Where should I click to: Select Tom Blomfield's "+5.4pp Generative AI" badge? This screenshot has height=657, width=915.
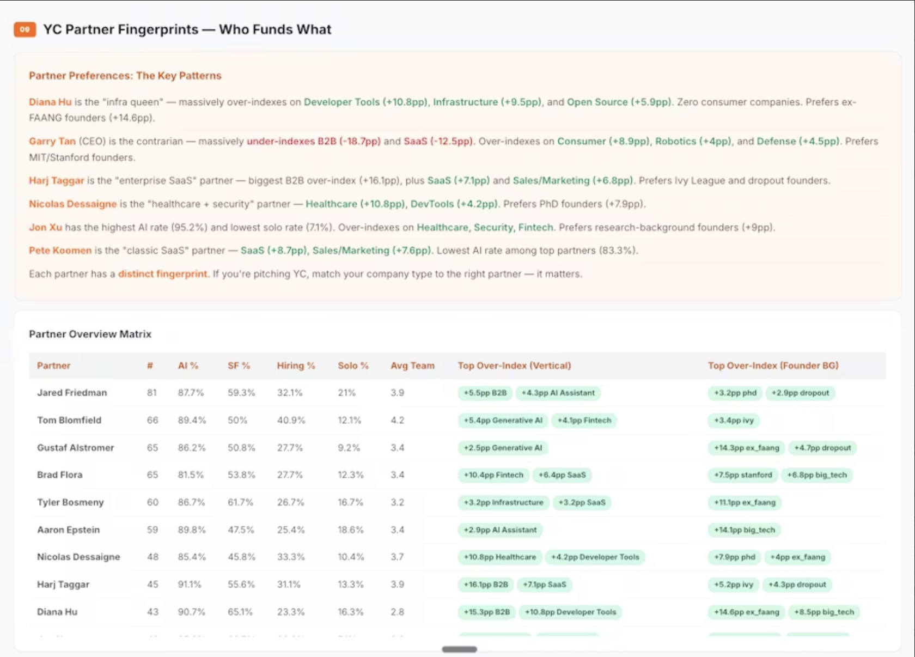[502, 421]
